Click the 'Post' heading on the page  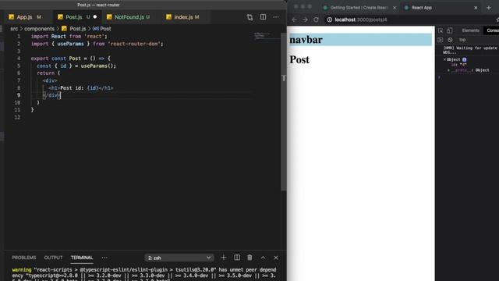pyautogui.click(x=299, y=60)
